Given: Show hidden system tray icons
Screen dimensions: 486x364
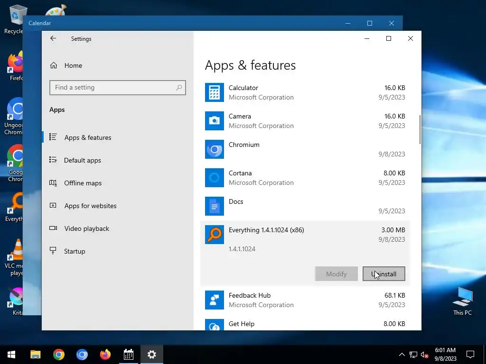Looking at the screenshot, I should click(x=402, y=355).
